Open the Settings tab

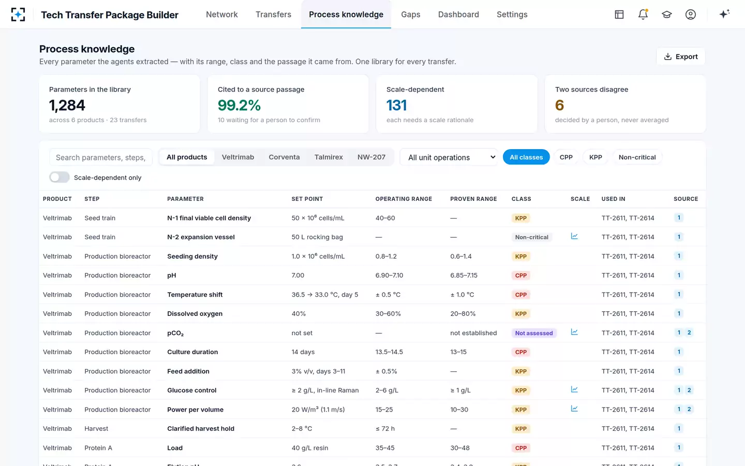pyautogui.click(x=512, y=14)
